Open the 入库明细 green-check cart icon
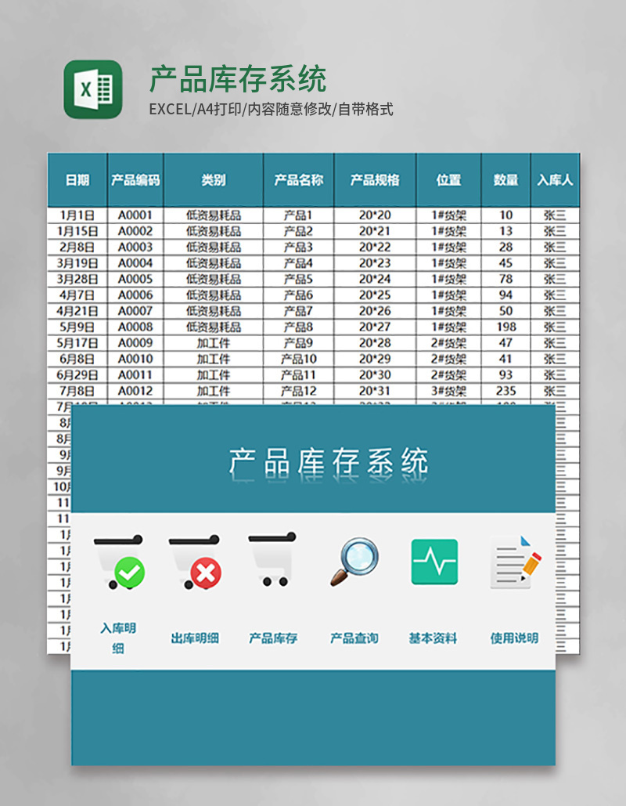The image size is (626, 806). (116, 560)
